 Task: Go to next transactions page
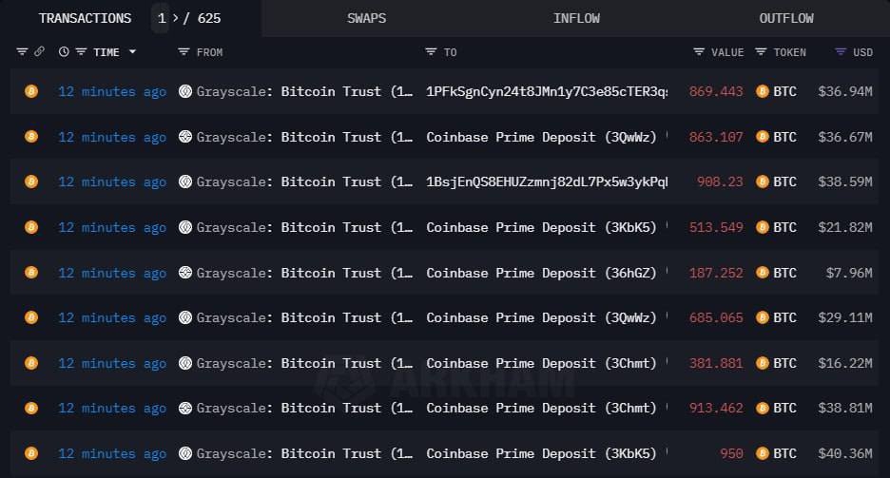pyautogui.click(x=176, y=18)
